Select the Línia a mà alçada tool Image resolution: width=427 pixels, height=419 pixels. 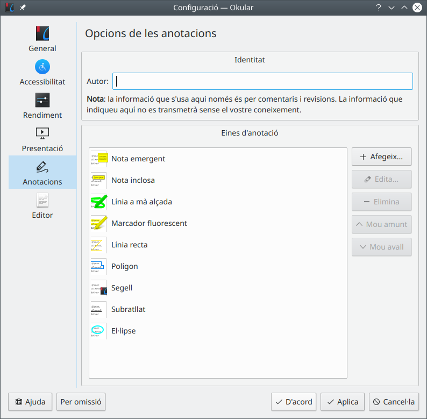(141, 202)
